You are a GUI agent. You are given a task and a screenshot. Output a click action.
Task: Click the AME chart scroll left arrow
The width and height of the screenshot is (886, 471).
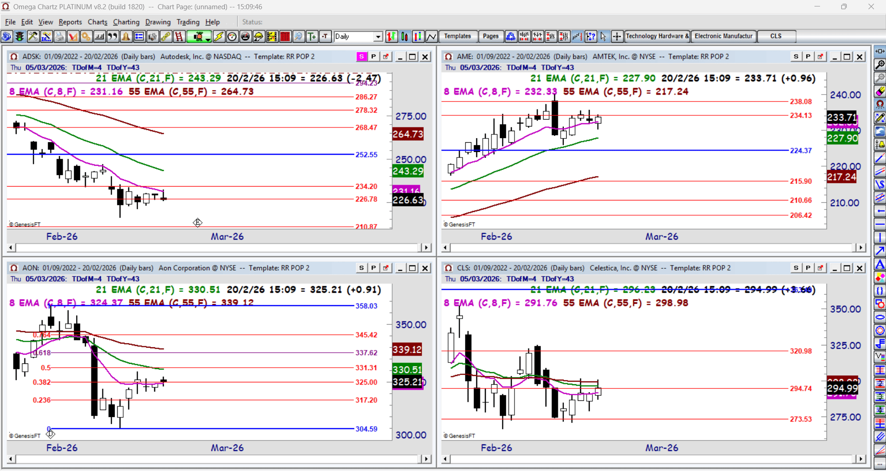pyautogui.click(x=446, y=248)
